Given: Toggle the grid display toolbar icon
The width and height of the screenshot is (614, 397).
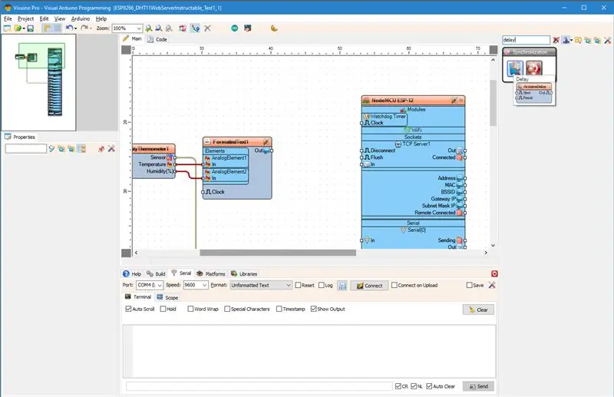Looking at the screenshot, I should [x=58, y=28].
